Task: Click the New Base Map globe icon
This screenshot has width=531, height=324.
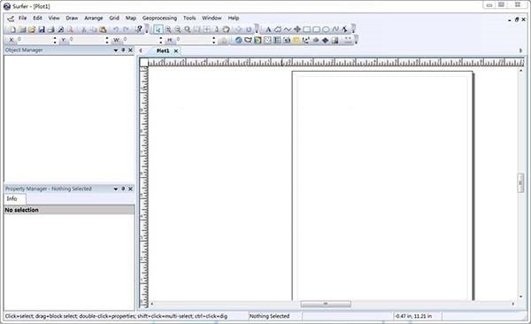Action: click(x=238, y=40)
